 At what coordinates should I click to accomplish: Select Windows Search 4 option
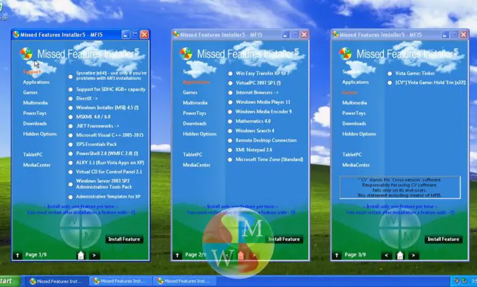pos(231,131)
